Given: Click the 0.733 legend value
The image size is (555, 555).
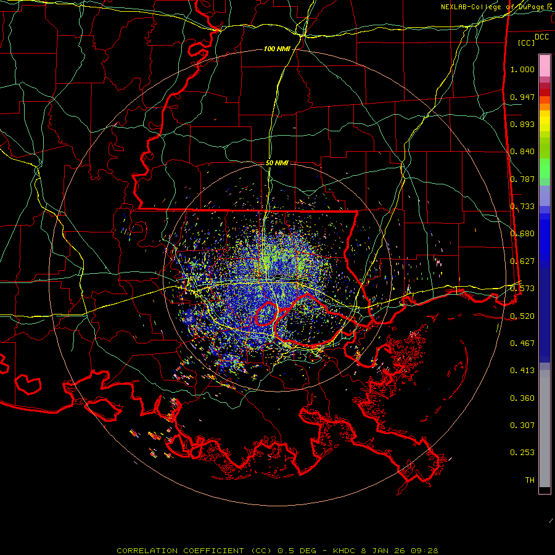Looking at the screenshot, I should click(x=522, y=207).
